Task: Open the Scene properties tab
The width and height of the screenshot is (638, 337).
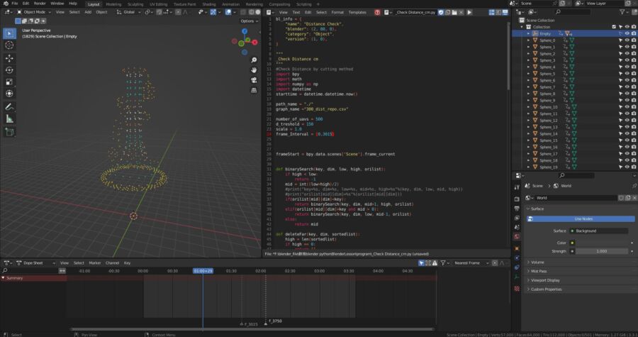Action: tap(517, 227)
